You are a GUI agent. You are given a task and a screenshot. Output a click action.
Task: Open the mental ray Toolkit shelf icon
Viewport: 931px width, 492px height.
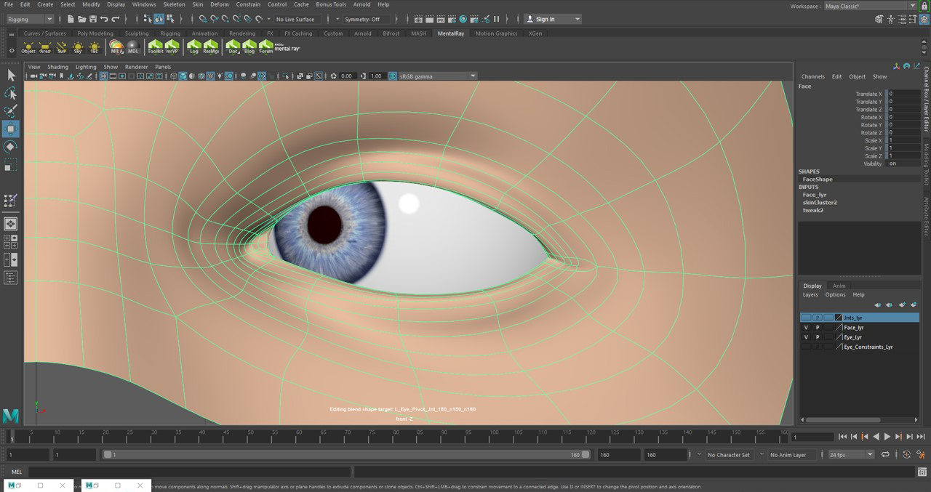coord(155,47)
